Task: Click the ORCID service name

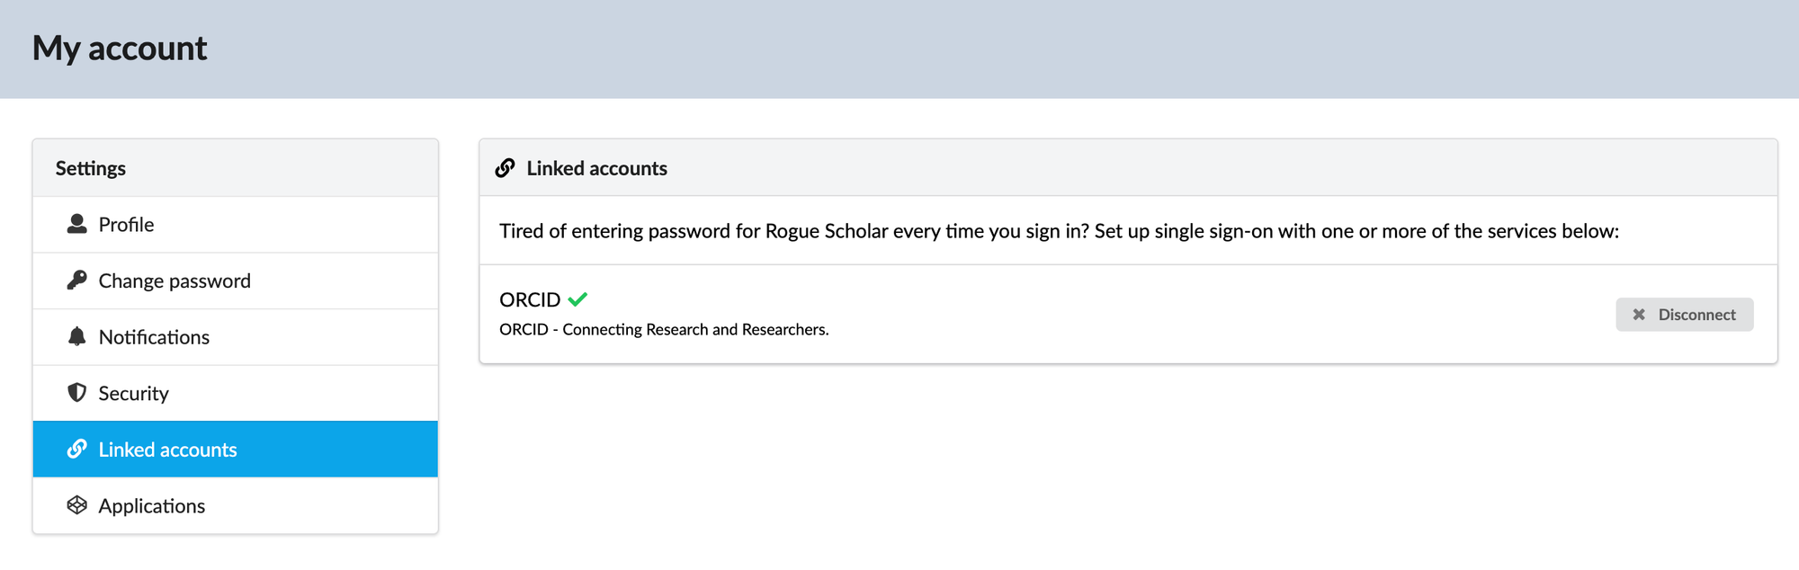Action: tap(530, 299)
